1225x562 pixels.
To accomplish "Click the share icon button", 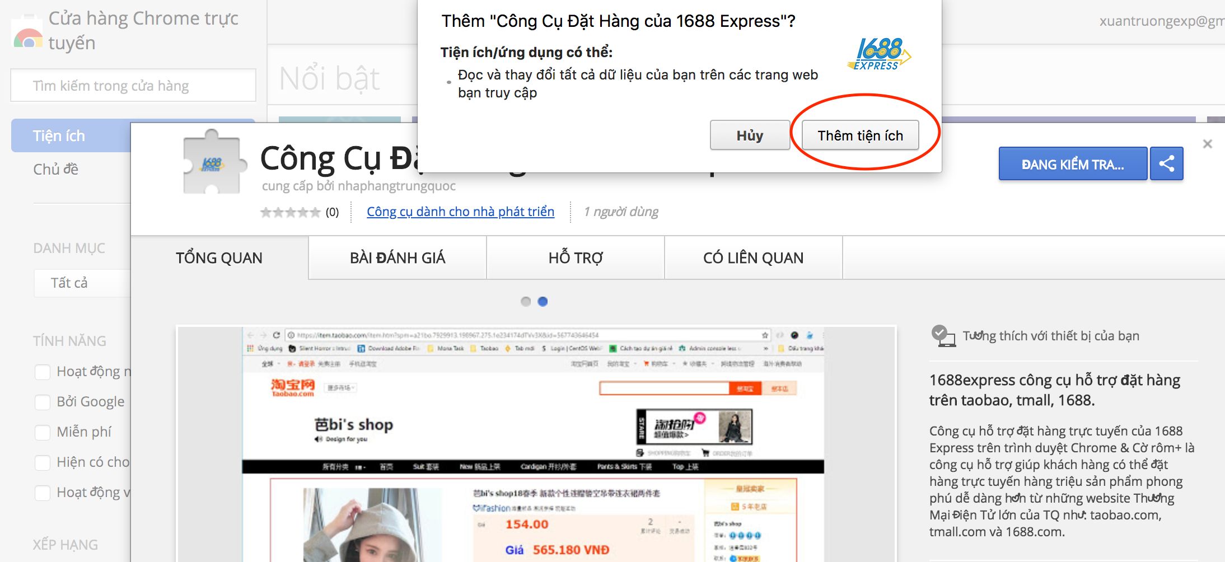I will click(x=1167, y=164).
